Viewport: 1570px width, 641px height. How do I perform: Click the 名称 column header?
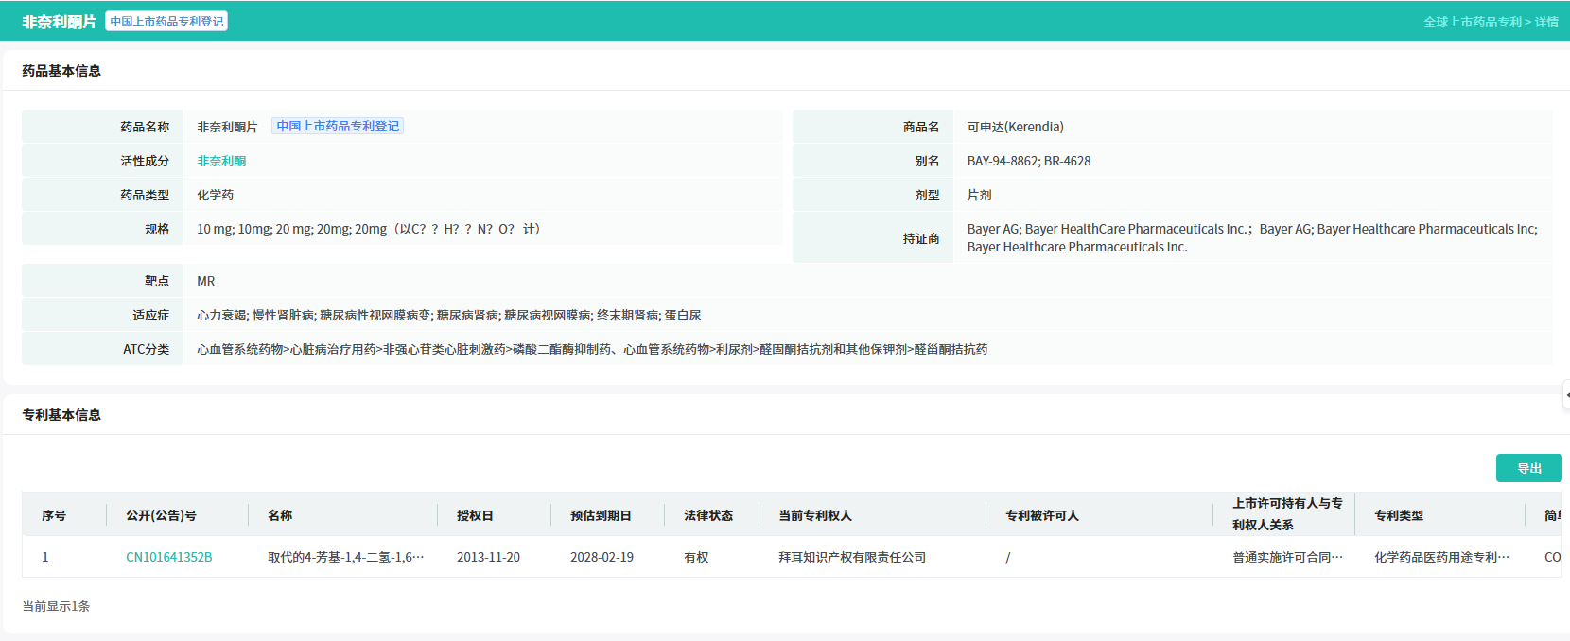280,515
